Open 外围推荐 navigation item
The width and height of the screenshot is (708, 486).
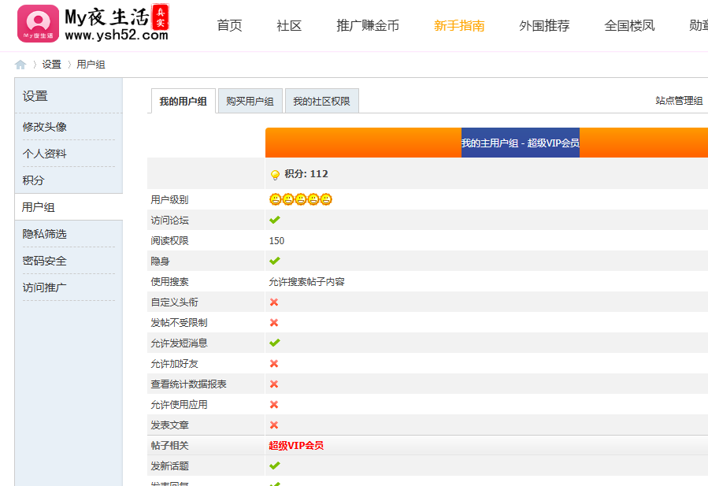[x=544, y=25]
